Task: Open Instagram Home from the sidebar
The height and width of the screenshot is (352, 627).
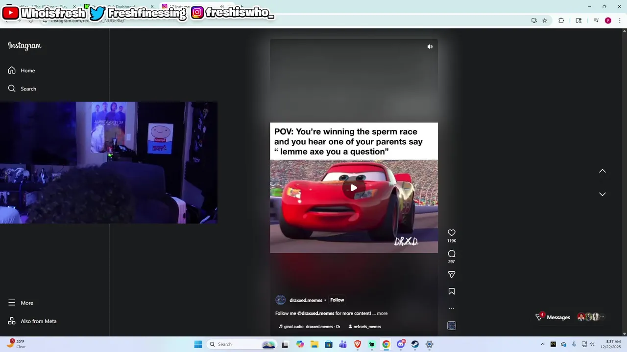Action: pyautogui.click(x=22, y=70)
